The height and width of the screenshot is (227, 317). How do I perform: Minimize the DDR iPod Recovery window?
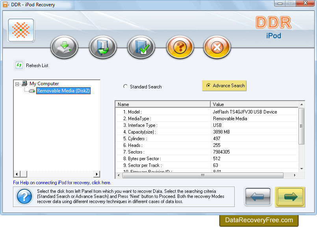pyautogui.click(x=280, y=3)
